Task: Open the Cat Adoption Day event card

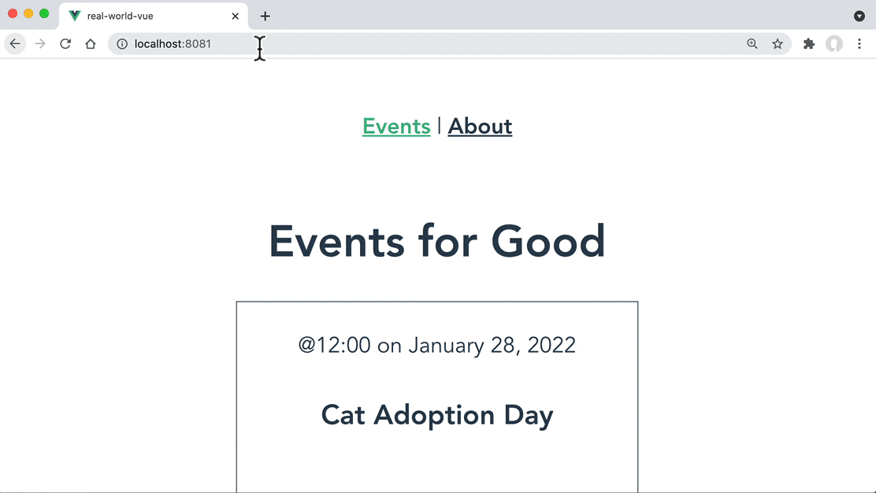Action: 437,397
